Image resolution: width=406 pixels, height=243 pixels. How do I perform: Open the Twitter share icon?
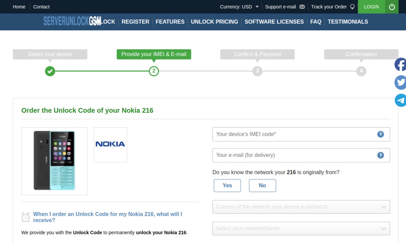400,82
